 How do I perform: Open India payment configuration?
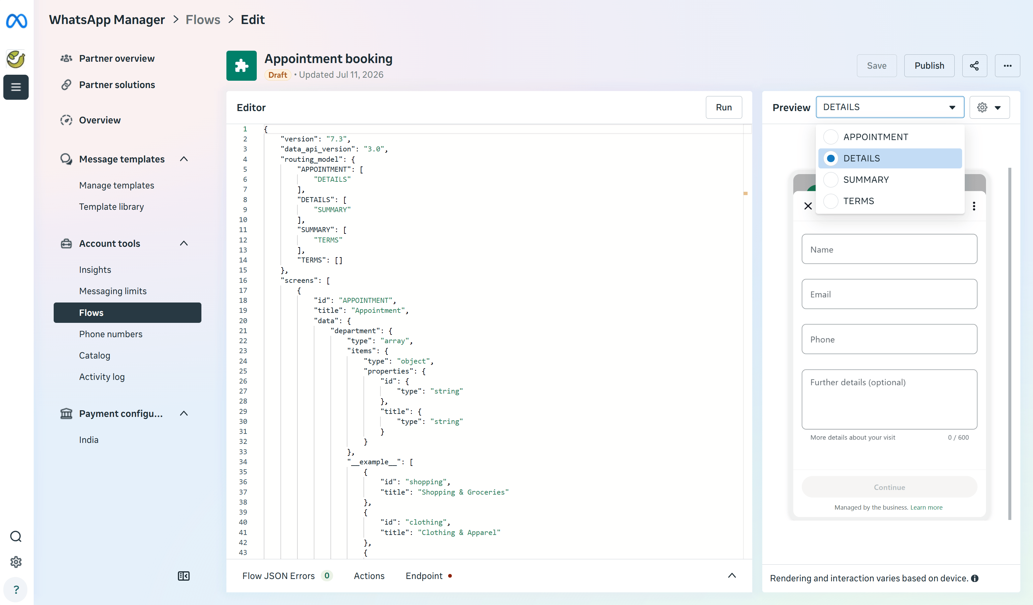89,440
